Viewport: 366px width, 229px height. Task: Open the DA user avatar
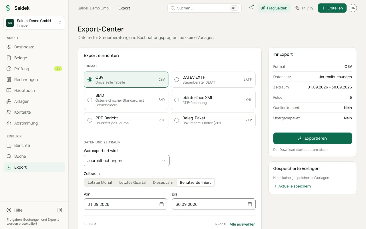[353, 8]
